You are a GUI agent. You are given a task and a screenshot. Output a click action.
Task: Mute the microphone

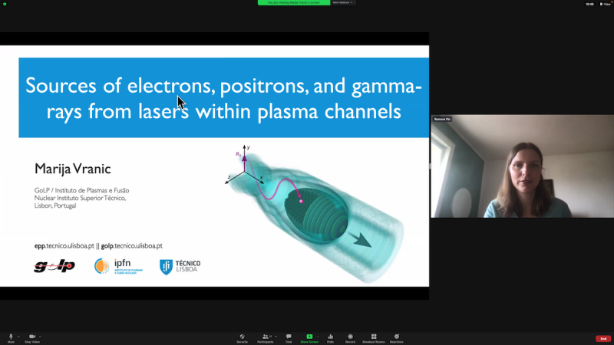pyautogui.click(x=11, y=337)
